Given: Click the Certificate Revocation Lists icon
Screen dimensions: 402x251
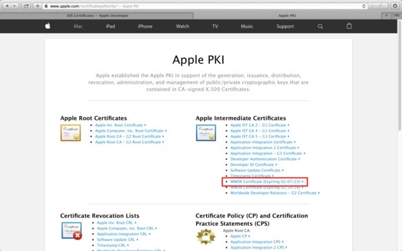Looking at the screenshot, I should point(72,231).
